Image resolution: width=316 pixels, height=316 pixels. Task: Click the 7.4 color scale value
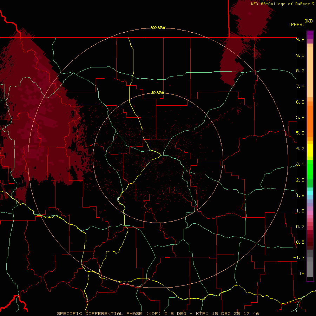(x=300, y=86)
